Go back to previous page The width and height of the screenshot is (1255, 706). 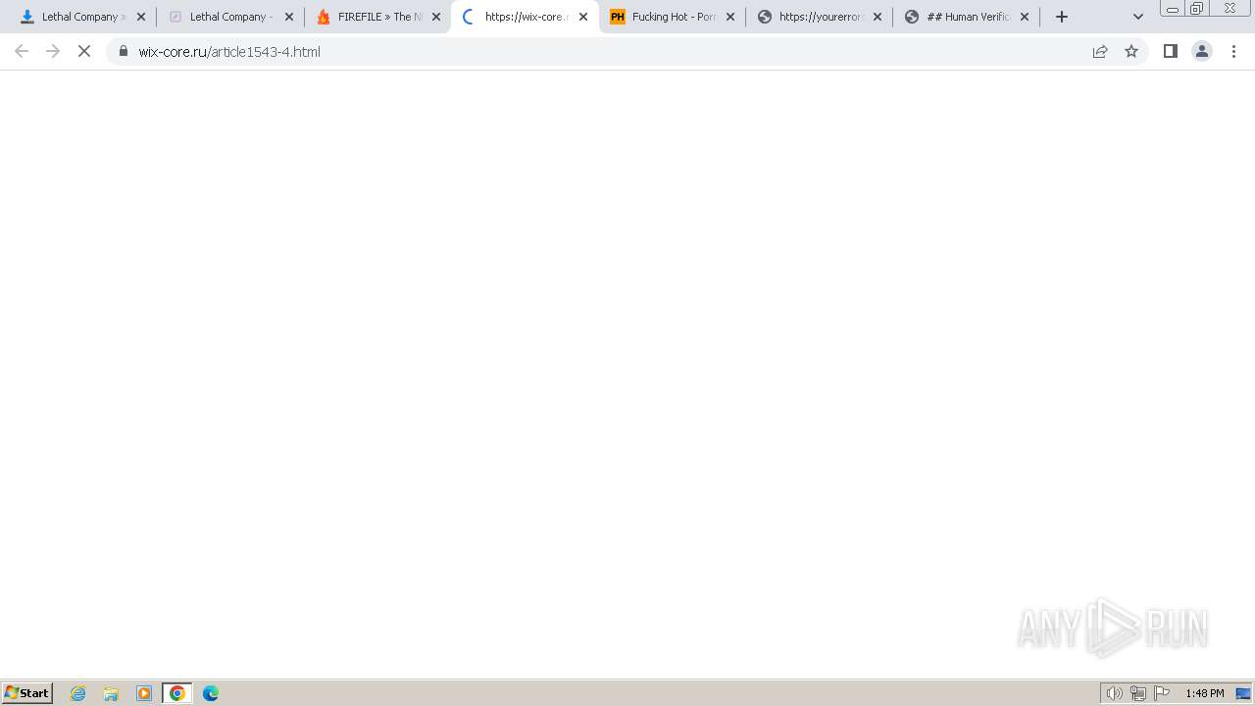(x=22, y=51)
